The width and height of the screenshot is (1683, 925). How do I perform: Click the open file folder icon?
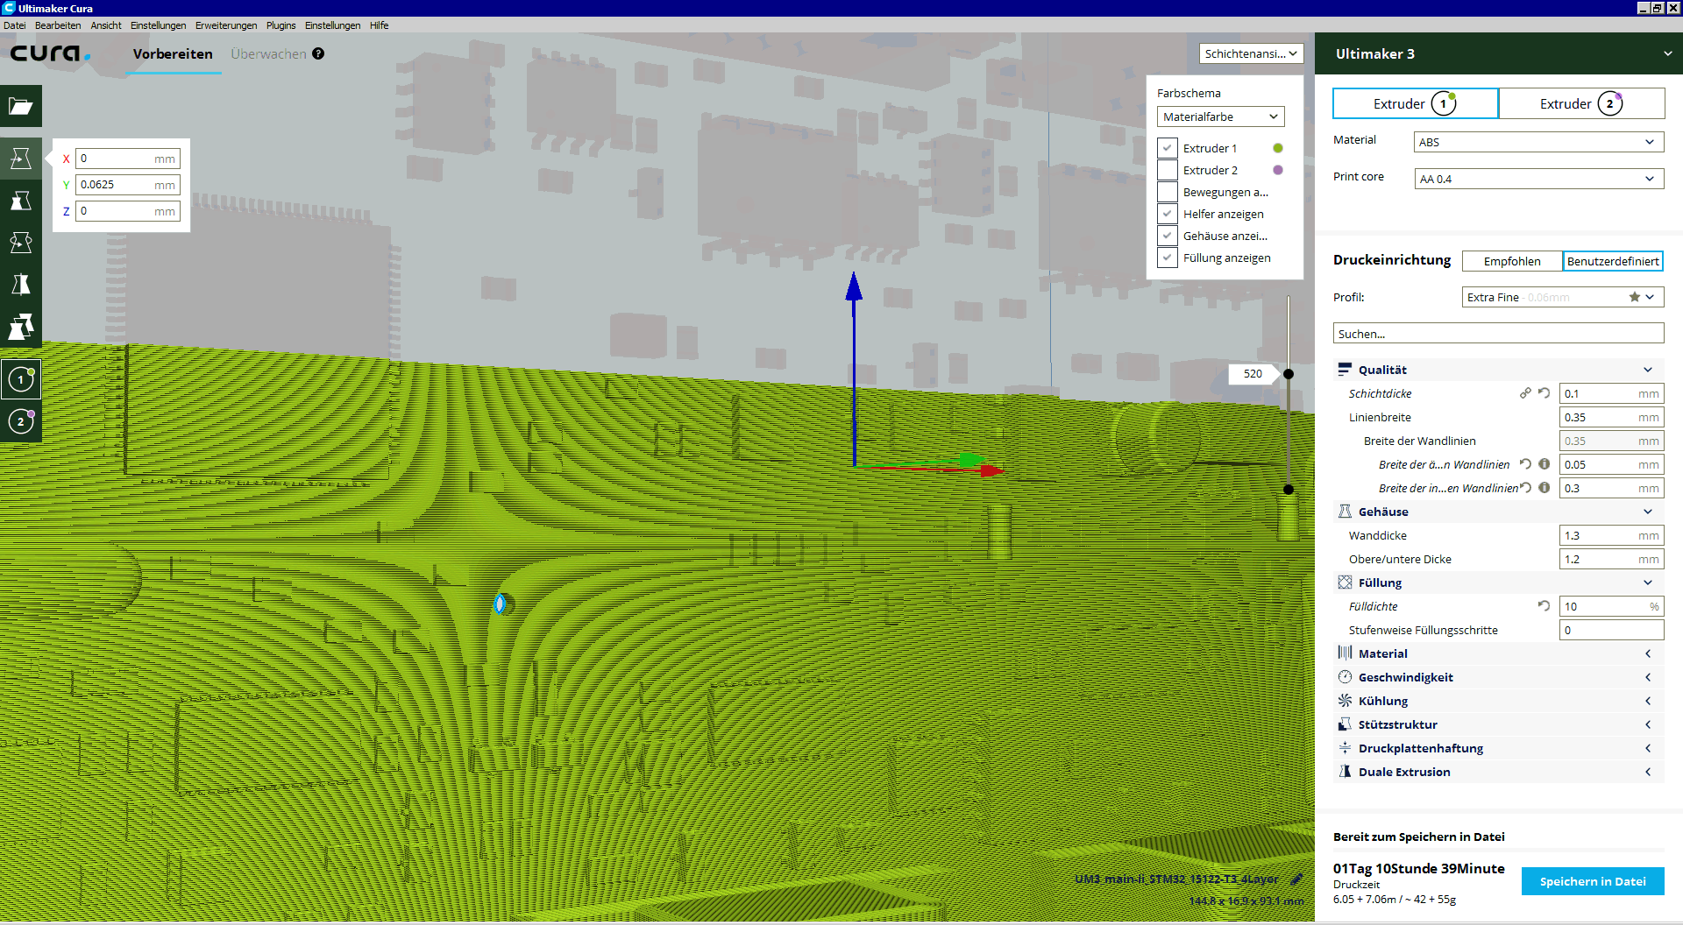pyautogui.click(x=21, y=107)
